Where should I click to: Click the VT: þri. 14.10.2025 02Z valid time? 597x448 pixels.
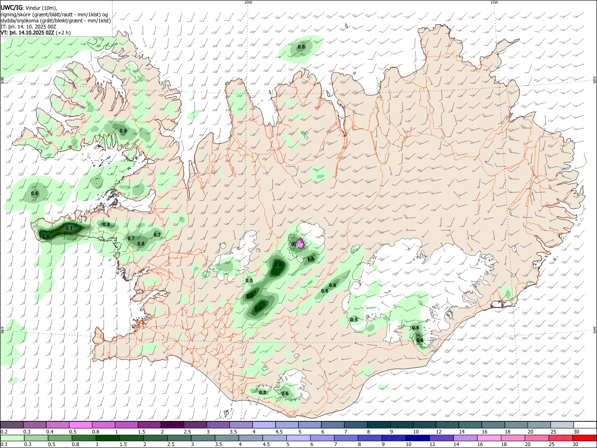28,33
